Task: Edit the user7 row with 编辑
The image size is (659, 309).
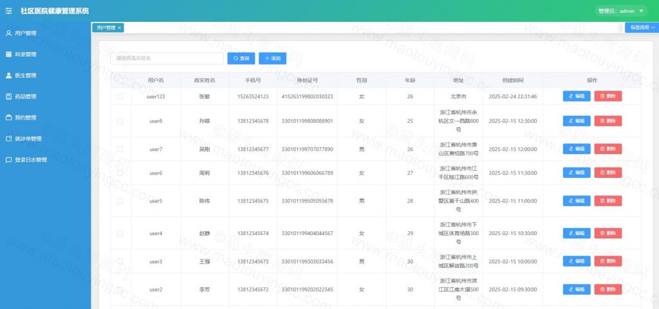Action: tap(577, 149)
